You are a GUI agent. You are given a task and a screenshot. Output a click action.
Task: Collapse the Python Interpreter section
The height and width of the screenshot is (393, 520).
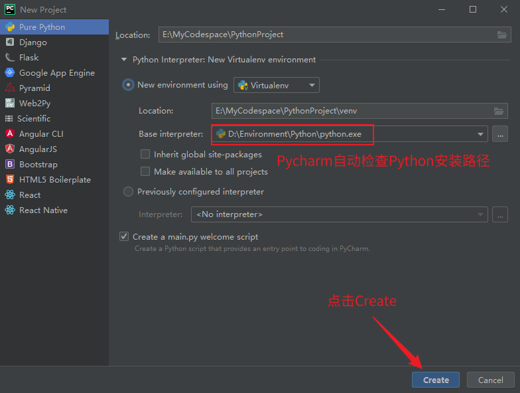tap(123, 60)
